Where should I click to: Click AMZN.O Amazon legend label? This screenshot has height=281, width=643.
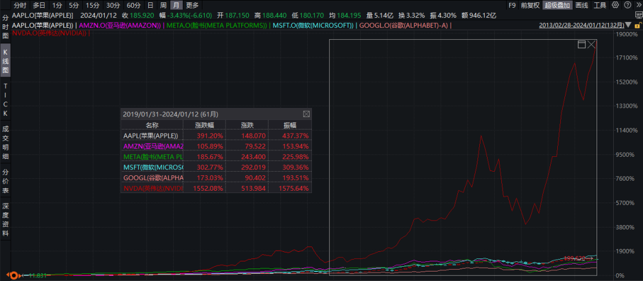click(120, 26)
